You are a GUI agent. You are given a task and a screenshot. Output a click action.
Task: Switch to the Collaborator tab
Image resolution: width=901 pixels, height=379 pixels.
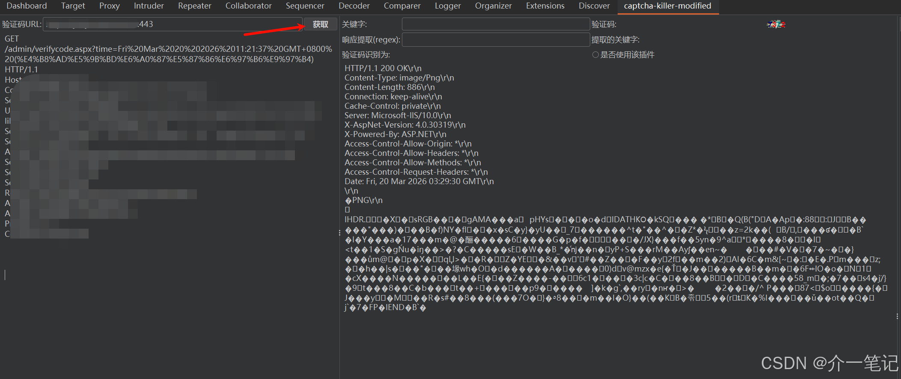tap(249, 6)
